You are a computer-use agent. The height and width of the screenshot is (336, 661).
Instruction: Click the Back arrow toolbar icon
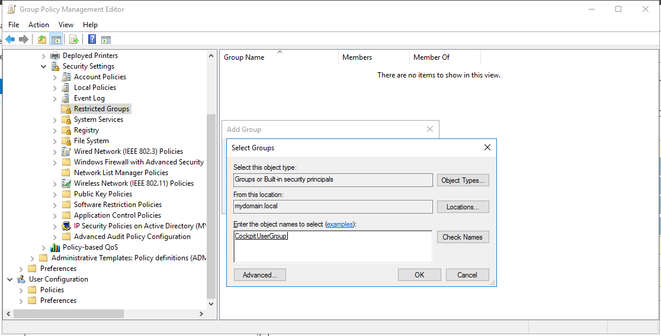pos(10,40)
